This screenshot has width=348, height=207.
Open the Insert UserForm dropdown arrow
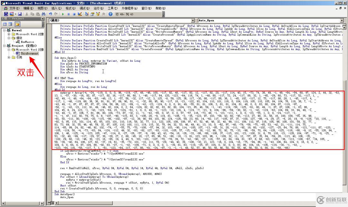[15, 14]
